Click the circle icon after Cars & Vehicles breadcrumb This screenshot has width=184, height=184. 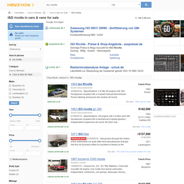pos(44,13)
